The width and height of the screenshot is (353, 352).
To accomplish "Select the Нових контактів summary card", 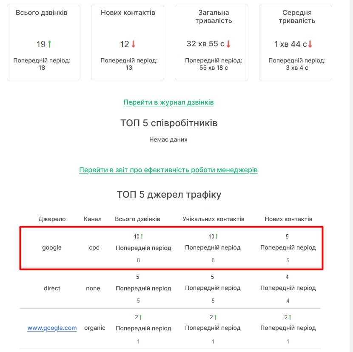I will pyautogui.click(x=128, y=43).
